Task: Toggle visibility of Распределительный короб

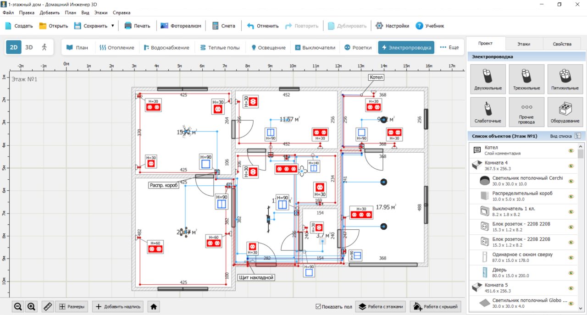Action: click(x=571, y=196)
